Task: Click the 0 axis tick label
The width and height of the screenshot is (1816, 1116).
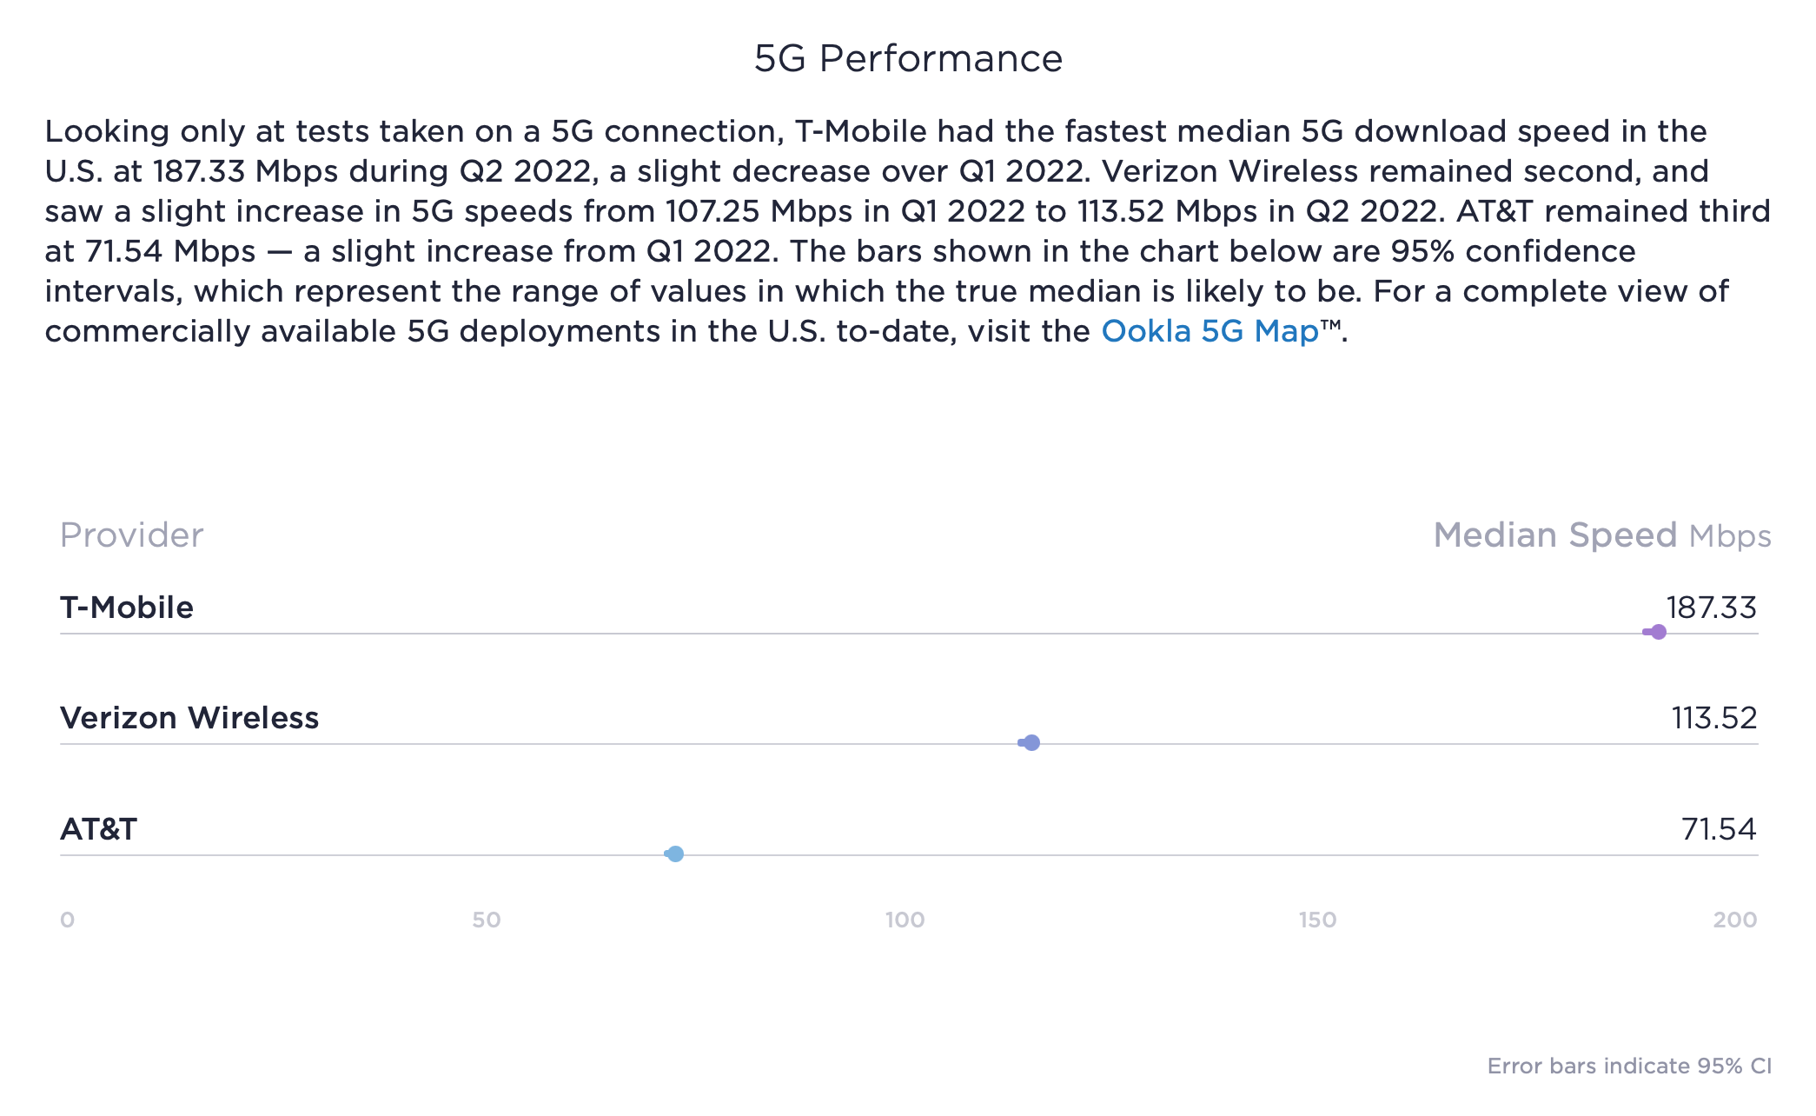Action: (x=67, y=920)
